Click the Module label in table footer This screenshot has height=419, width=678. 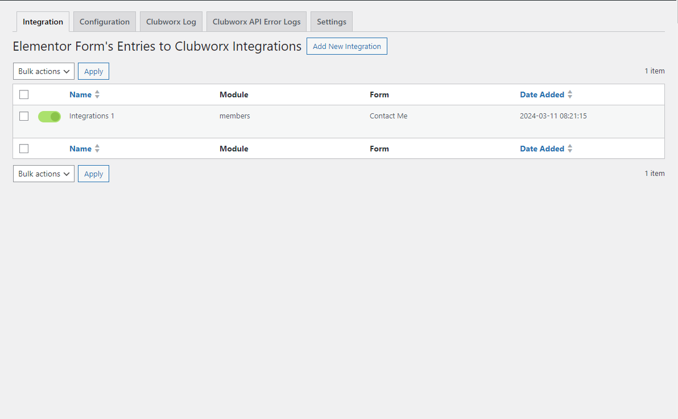(x=234, y=149)
